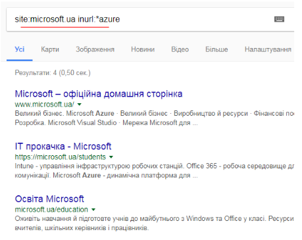Switch to the Усі tab
Viewport: 302px width, 240px height.
coord(20,49)
